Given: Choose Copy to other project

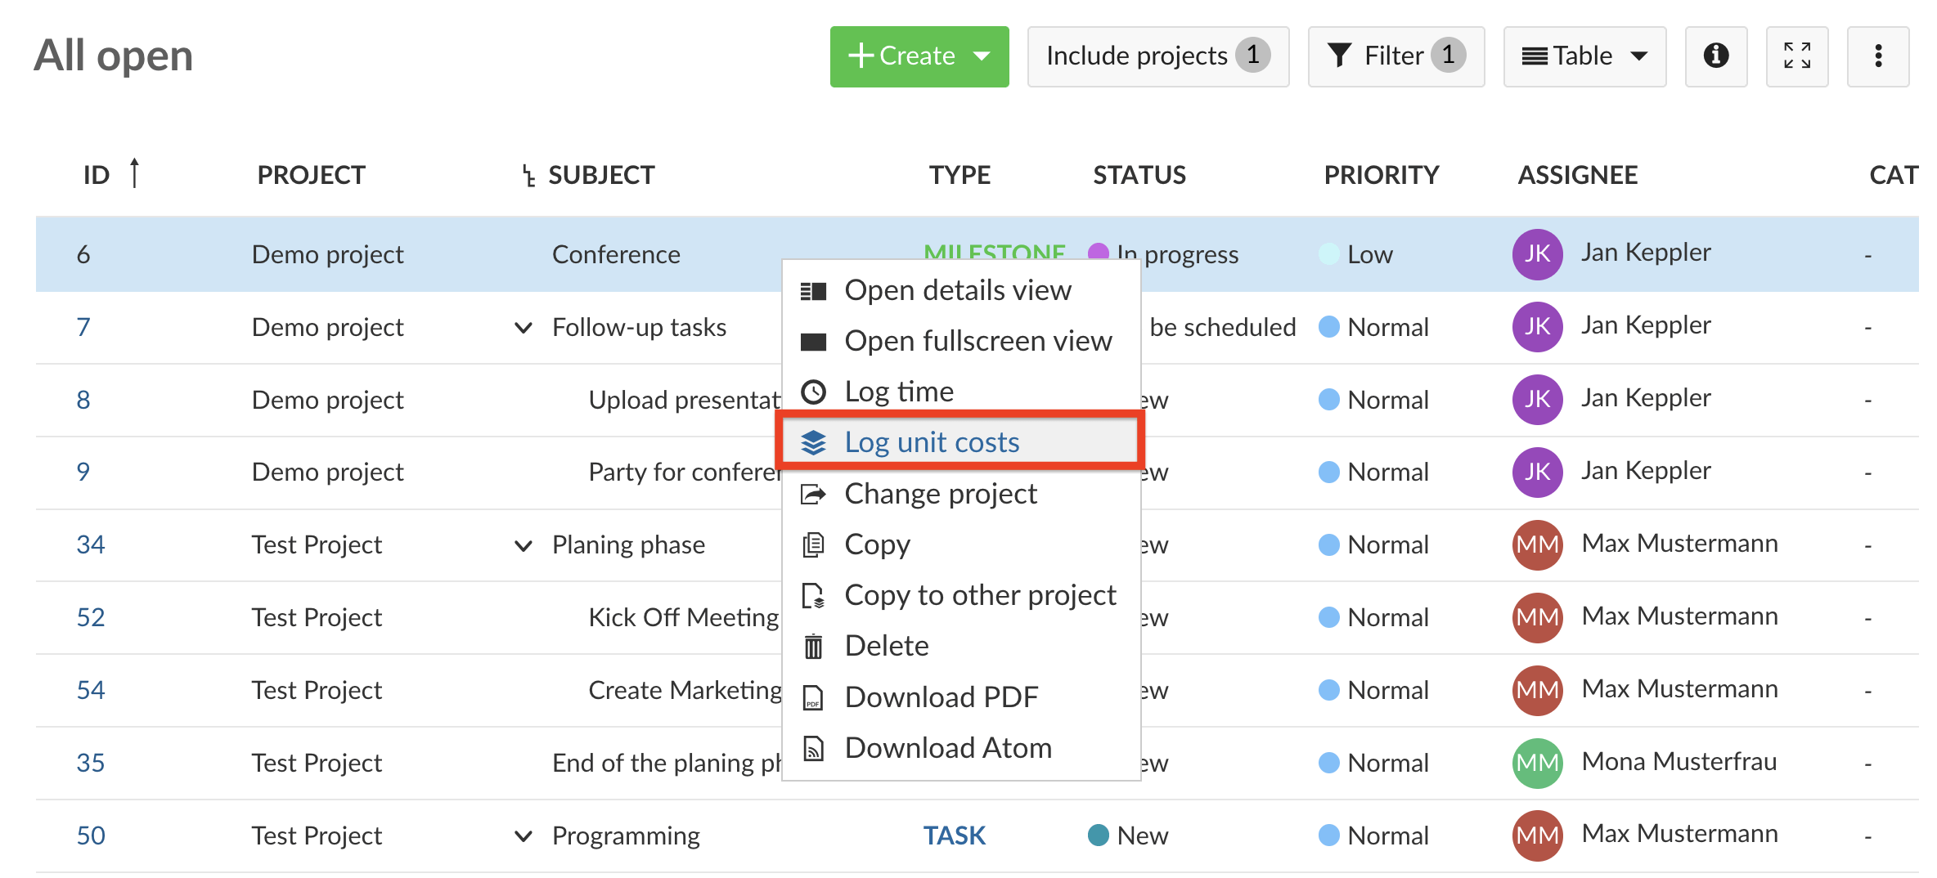Looking at the screenshot, I should click(x=979, y=595).
